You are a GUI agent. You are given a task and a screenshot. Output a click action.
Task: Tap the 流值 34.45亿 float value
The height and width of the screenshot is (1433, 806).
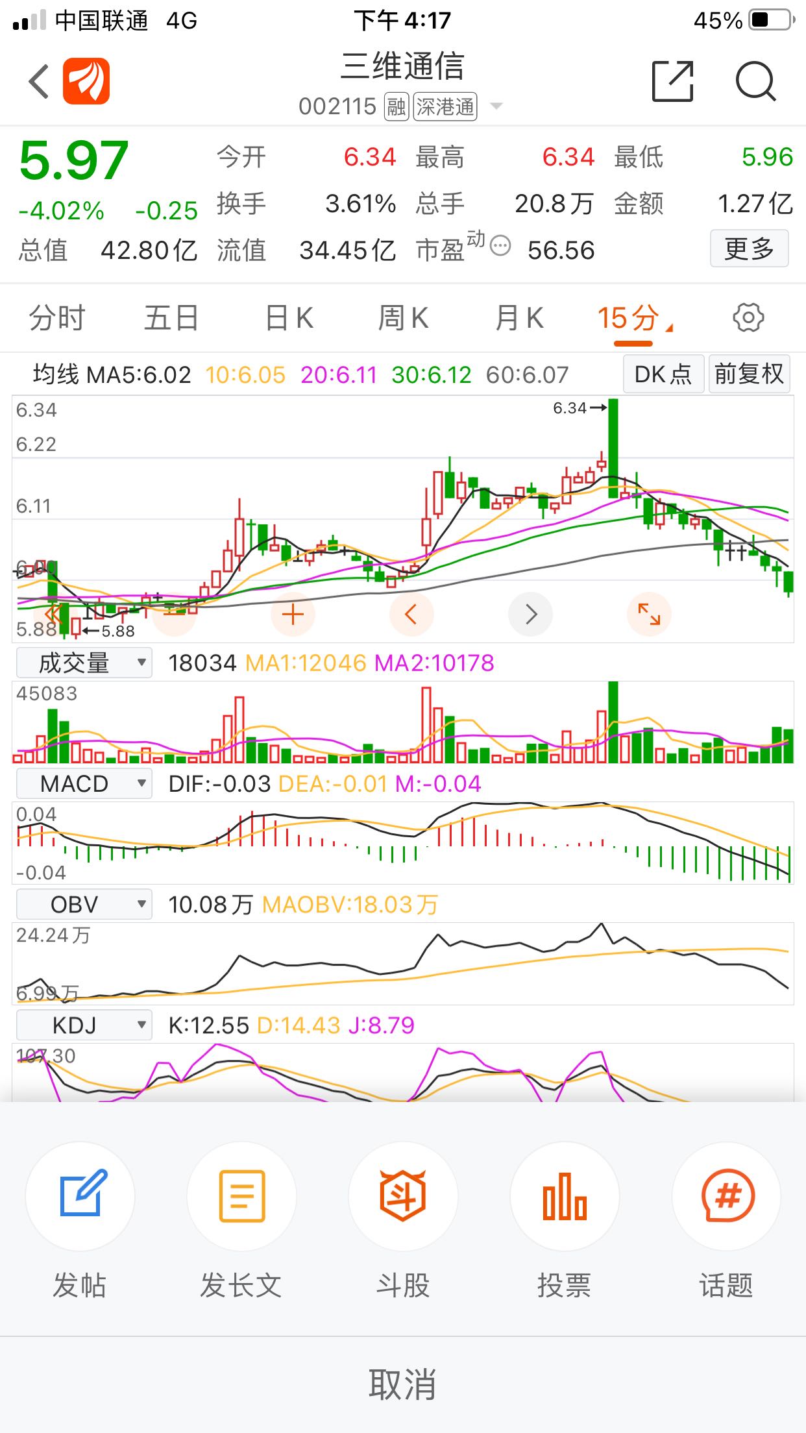point(348,250)
